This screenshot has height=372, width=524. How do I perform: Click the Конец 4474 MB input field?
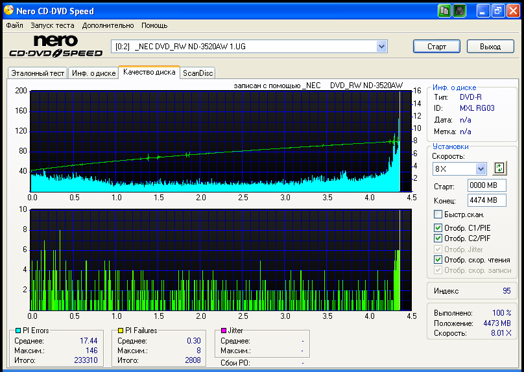[x=486, y=200]
